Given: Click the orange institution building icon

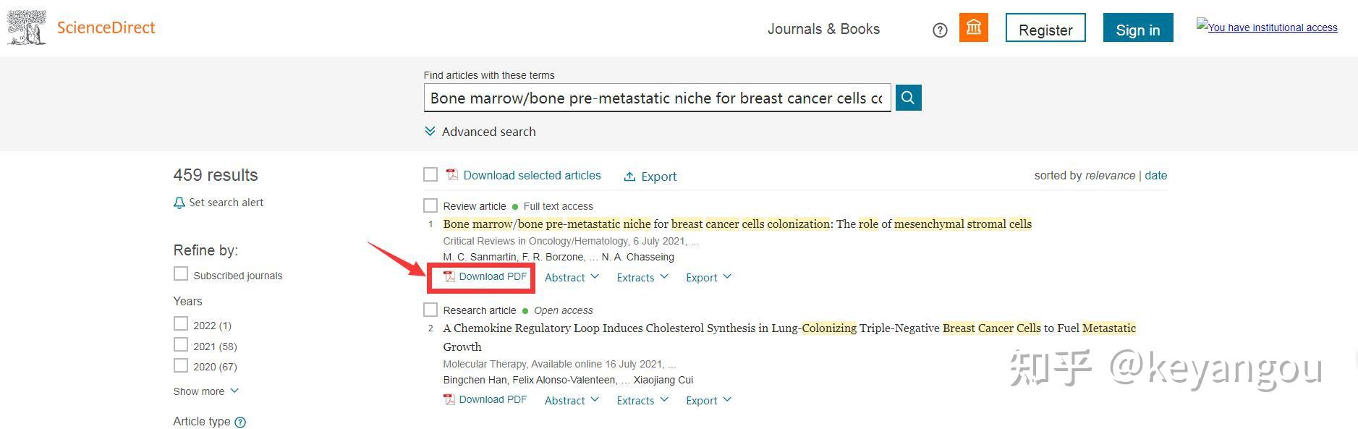Looking at the screenshot, I should tap(974, 28).
